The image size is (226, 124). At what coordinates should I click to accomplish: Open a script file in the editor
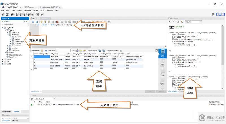pos(33,22)
